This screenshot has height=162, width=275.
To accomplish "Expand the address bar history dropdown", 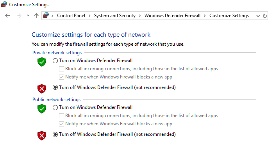I will pyautogui.click(x=258, y=16).
